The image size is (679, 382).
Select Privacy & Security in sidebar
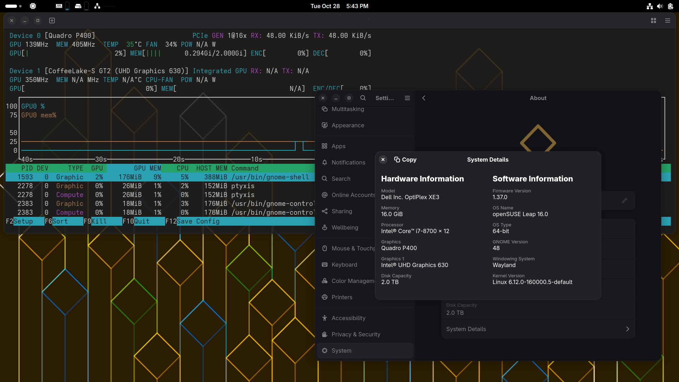tap(356, 334)
